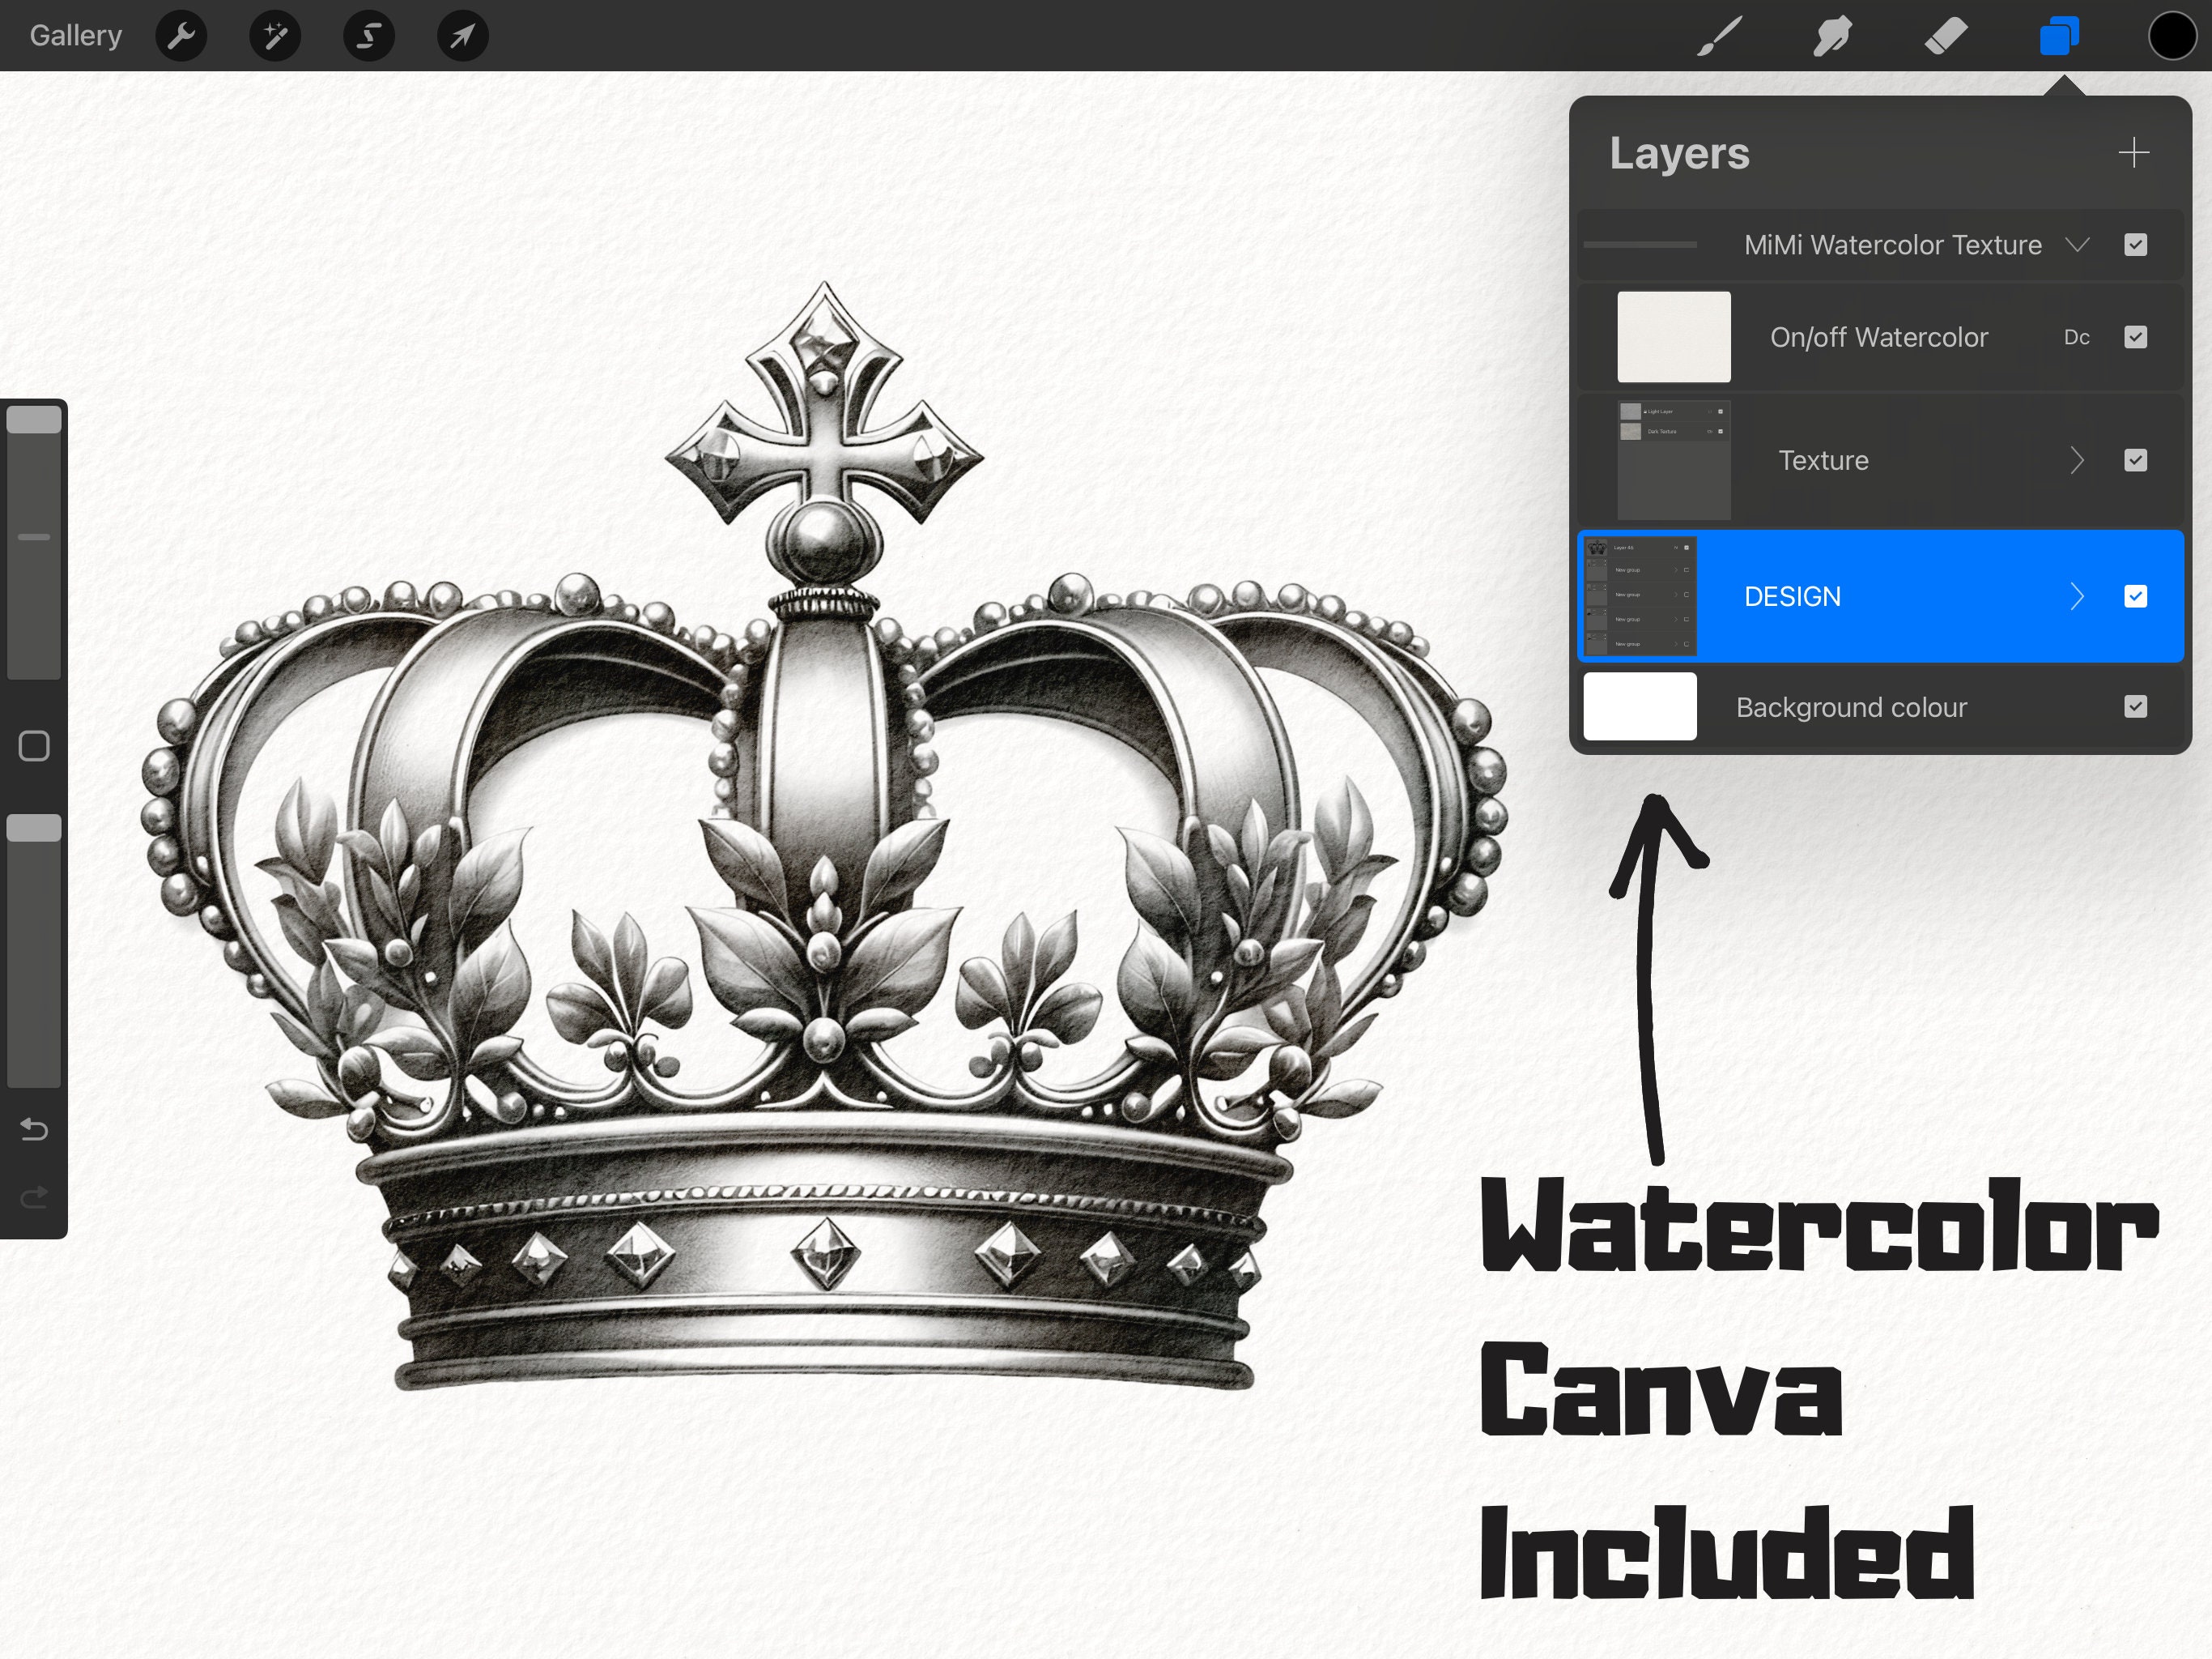Toggle visibility of Background colour layer
The width and height of the screenshot is (2212, 1659).
click(x=2135, y=707)
